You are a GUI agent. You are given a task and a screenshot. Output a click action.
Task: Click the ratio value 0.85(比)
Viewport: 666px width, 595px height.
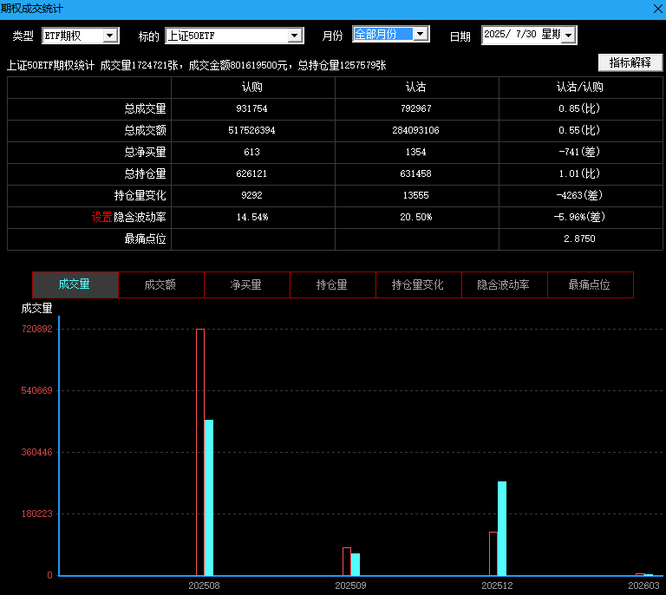tap(579, 108)
